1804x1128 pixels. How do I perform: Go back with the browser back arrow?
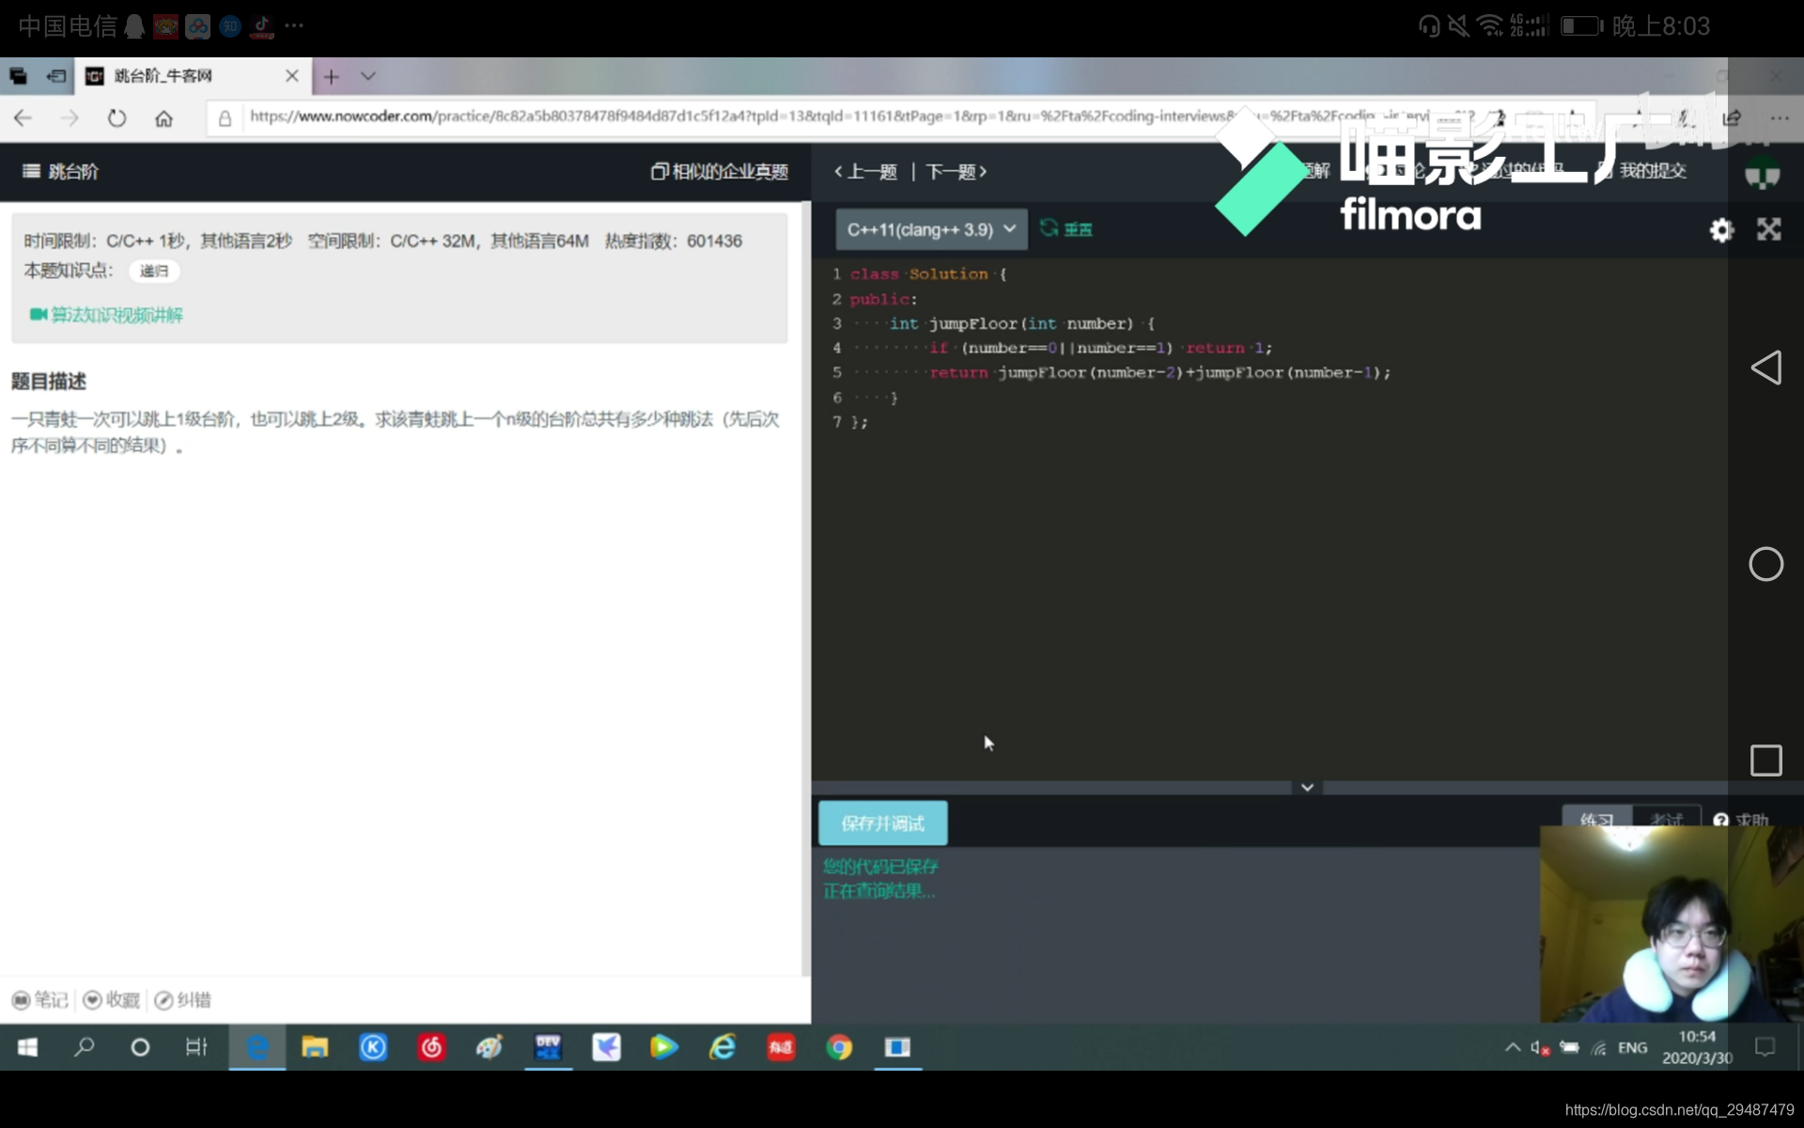(x=23, y=117)
